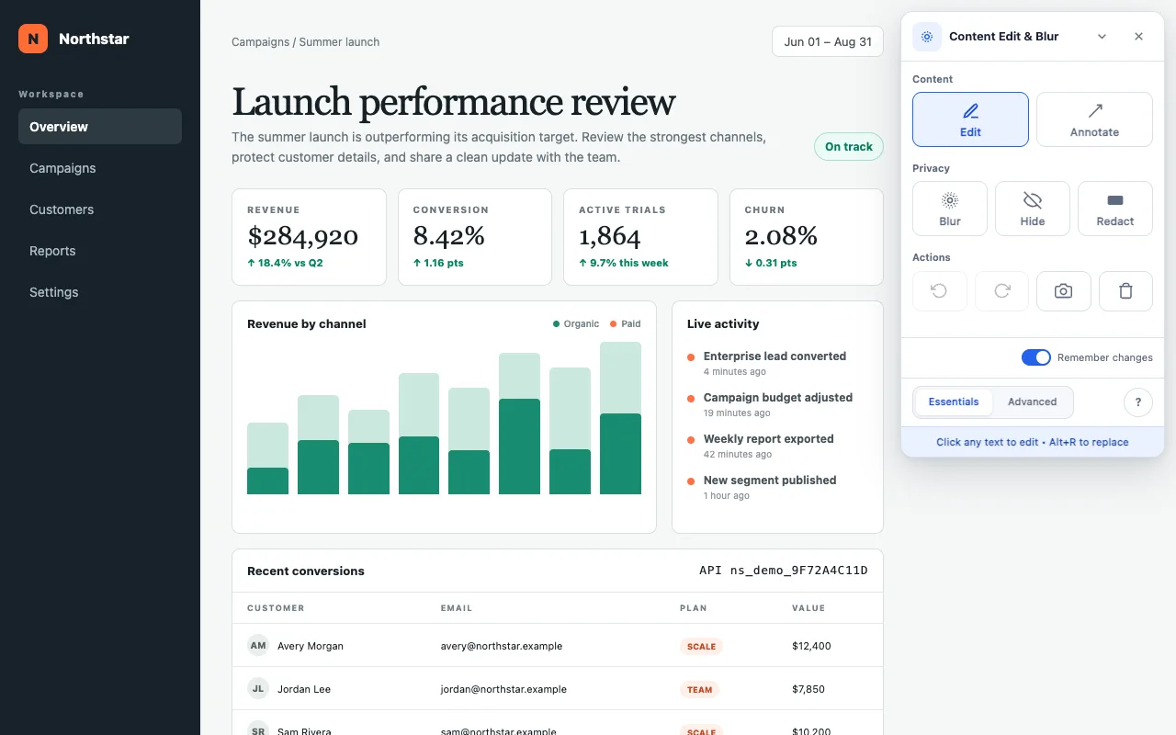
Task: Open the Jun 01 – Aug 31 date range
Action: click(828, 41)
